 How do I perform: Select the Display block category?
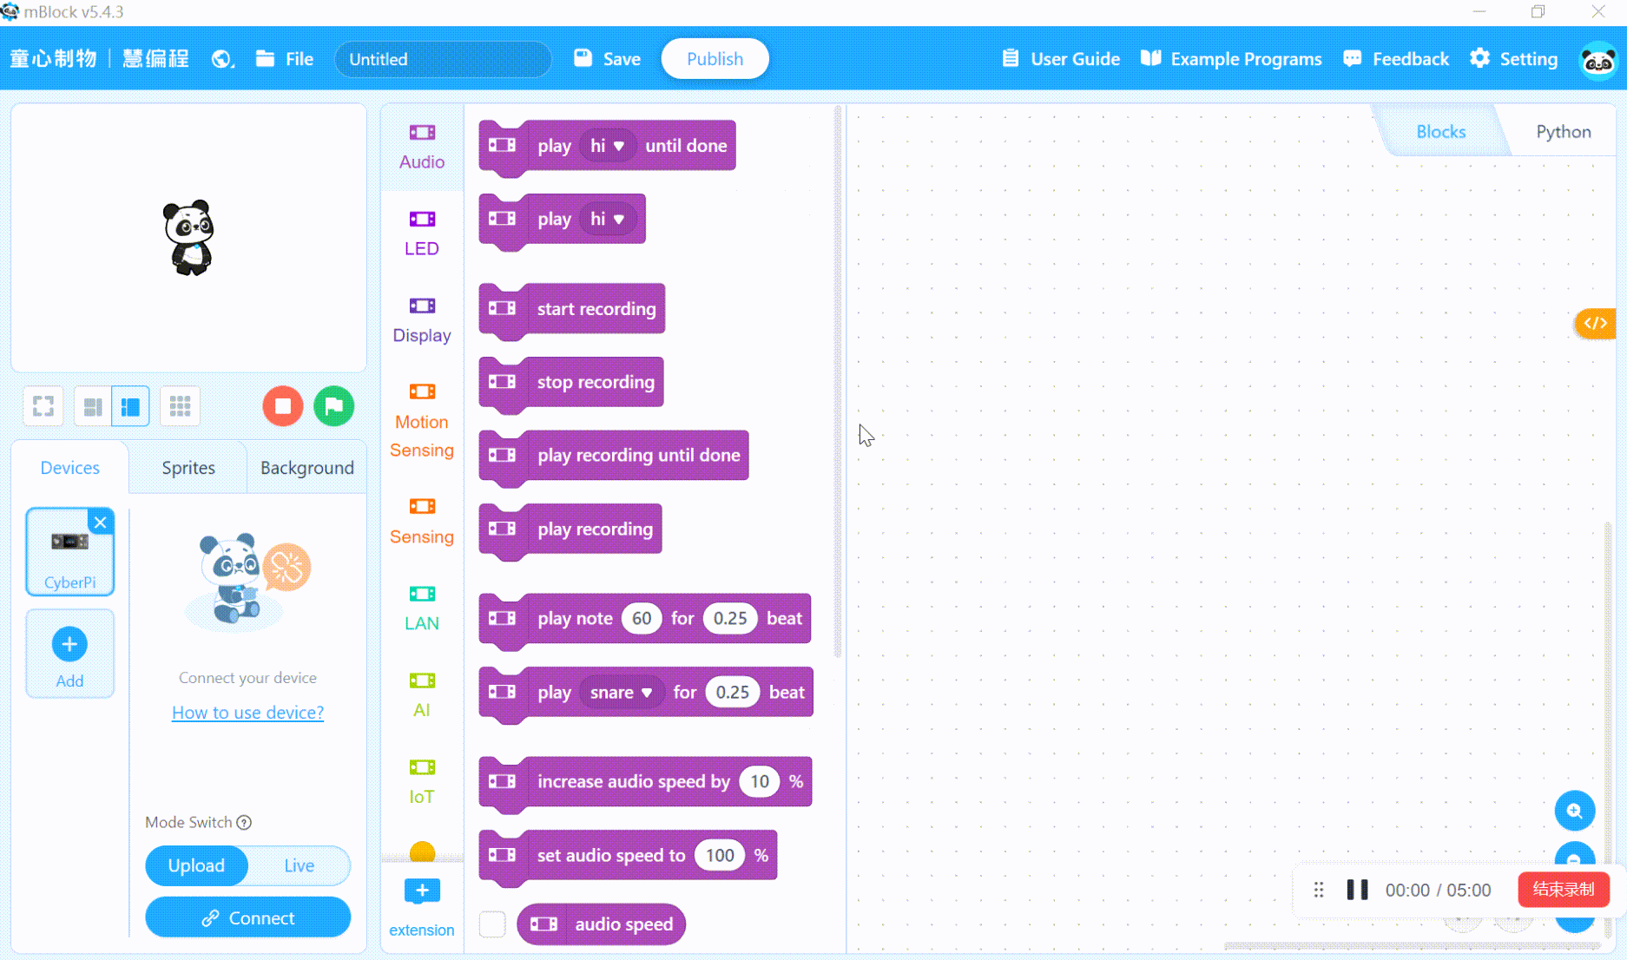point(421,319)
